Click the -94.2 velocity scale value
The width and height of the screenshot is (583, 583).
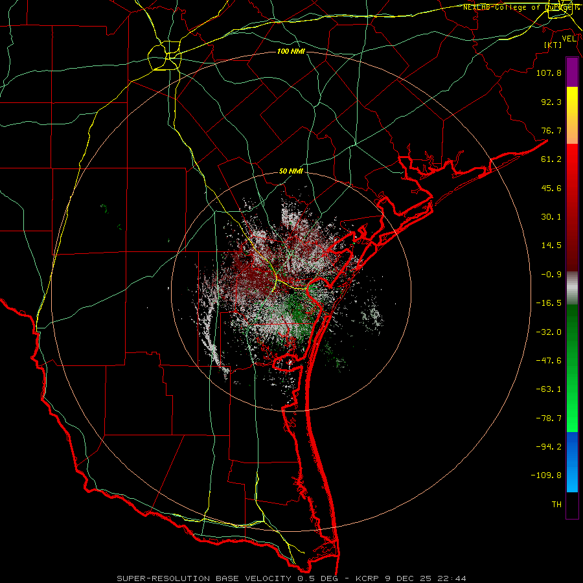point(549,446)
